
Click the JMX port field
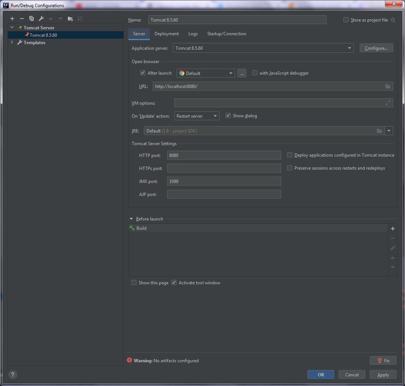click(x=224, y=181)
